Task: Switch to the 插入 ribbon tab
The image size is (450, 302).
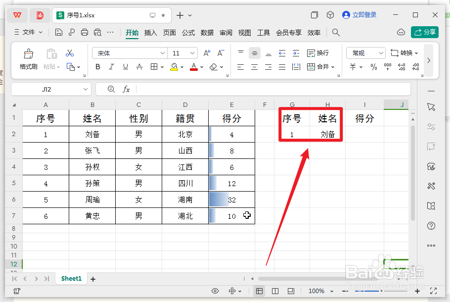Action: [x=151, y=33]
